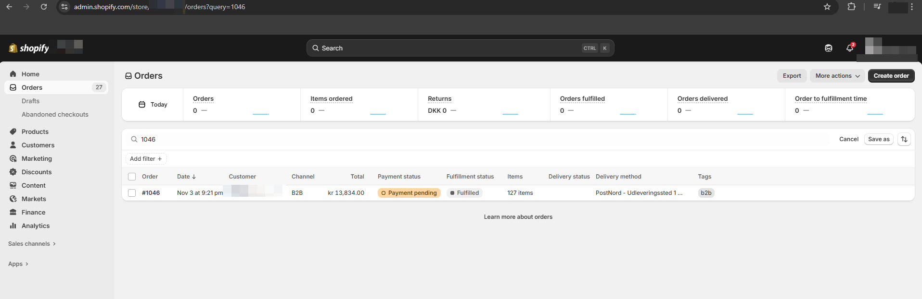922x299 pixels.
Task: Click the Discounts icon in the sidebar
Action: (x=13, y=172)
